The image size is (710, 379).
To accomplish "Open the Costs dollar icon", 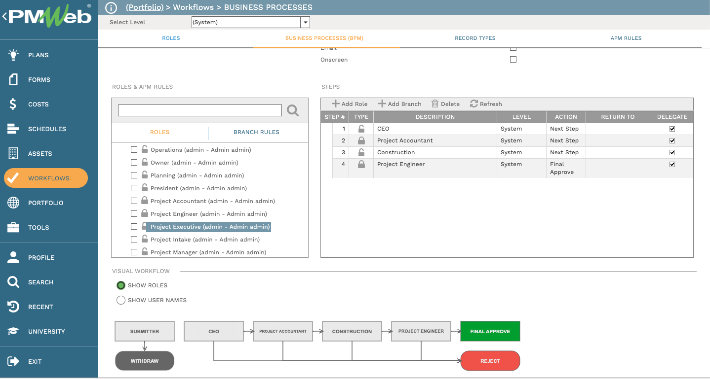I will [x=13, y=104].
